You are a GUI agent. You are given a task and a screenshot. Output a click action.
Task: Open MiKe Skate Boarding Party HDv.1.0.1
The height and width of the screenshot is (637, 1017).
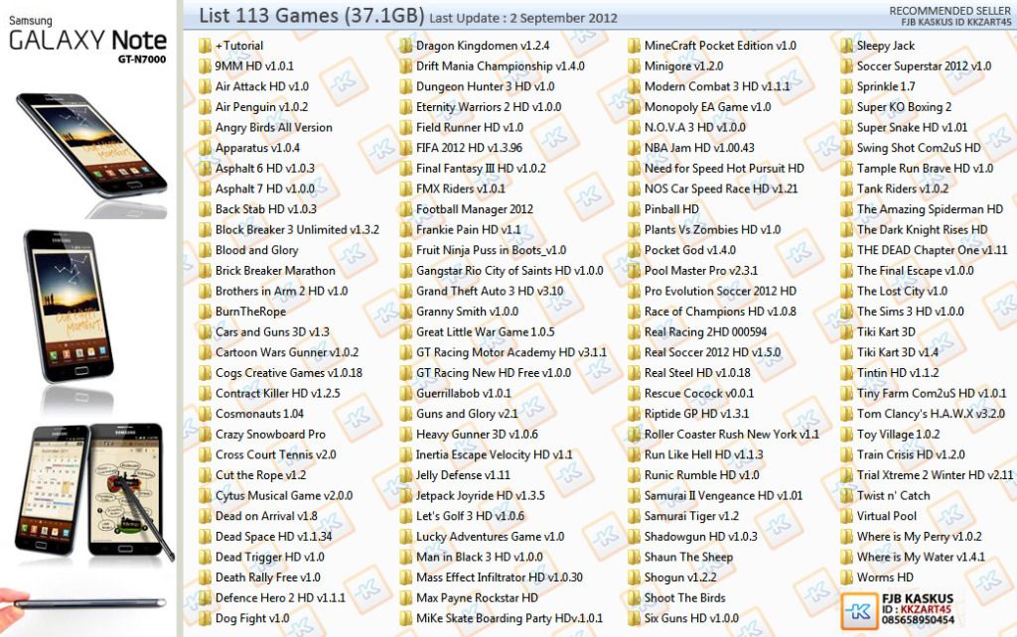click(x=509, y=618)
